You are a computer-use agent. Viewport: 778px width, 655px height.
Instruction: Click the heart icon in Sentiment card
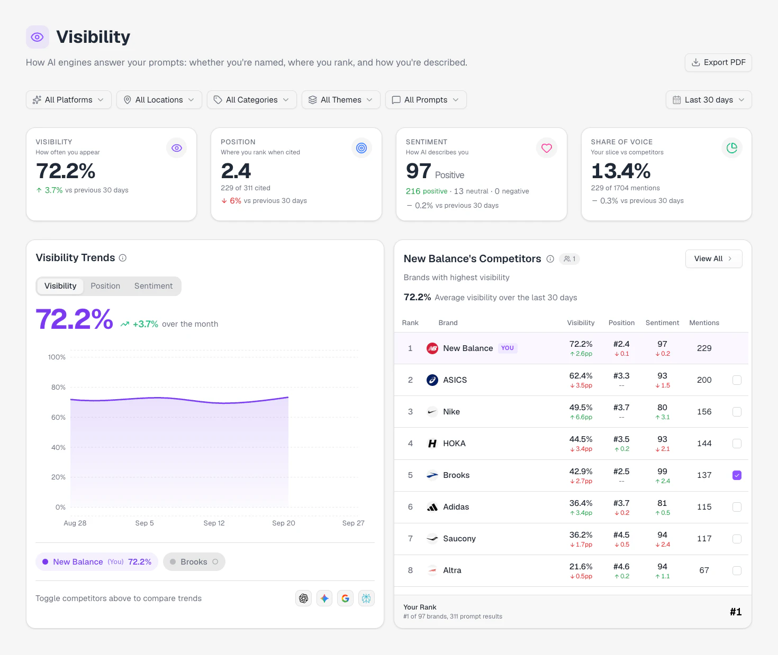coord(547,148)
